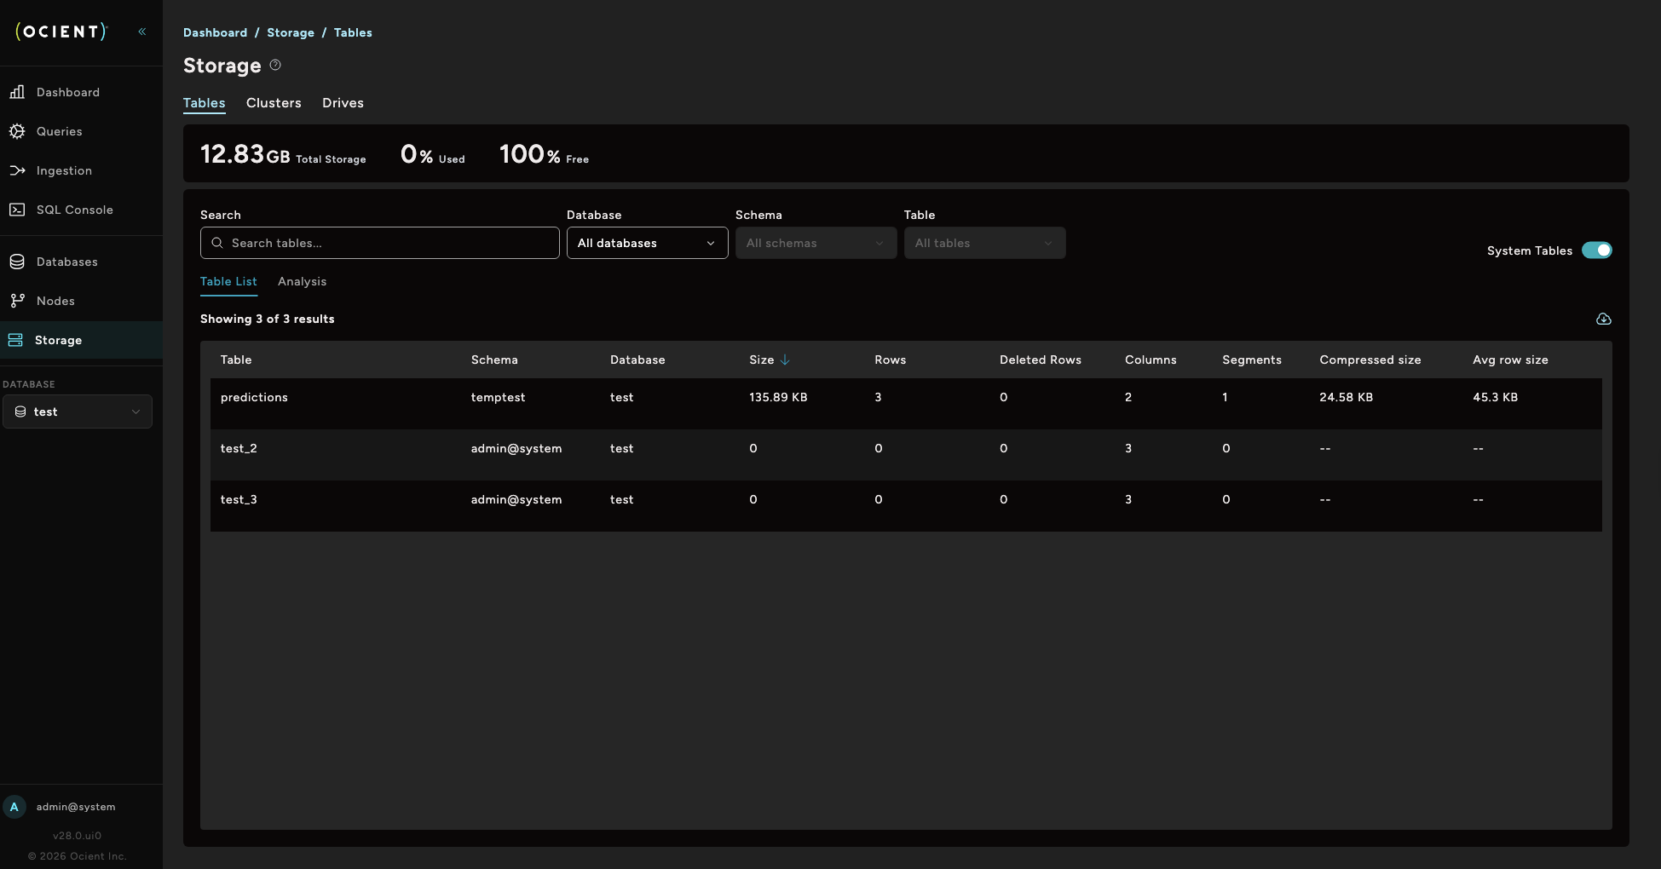Click the Size column sort arrow
The height and width of the screenshot is (869, 1661).
pyautogui.click(x=785, y=360)
